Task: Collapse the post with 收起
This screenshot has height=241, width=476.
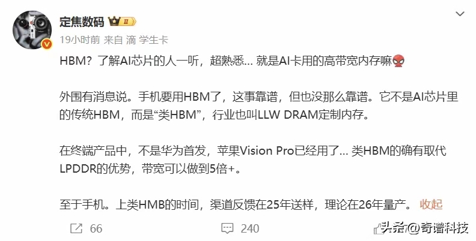Action: pos(431,204)
